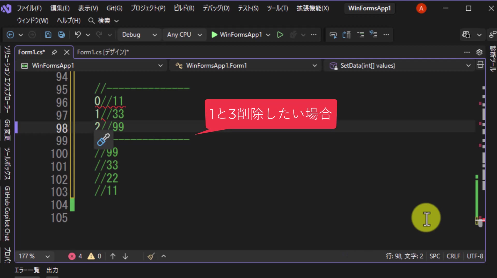
Task: Open the Git(G) menu
Action: 114,8
